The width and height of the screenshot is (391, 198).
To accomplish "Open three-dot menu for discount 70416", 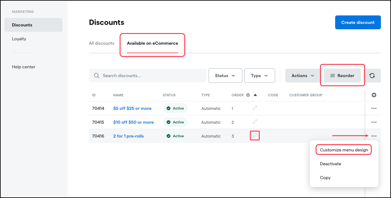I will (374, 136).
